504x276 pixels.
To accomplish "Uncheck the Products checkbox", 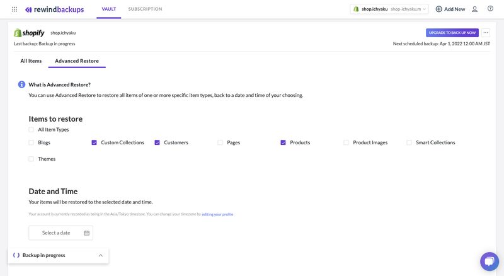I will click(283, 142).
